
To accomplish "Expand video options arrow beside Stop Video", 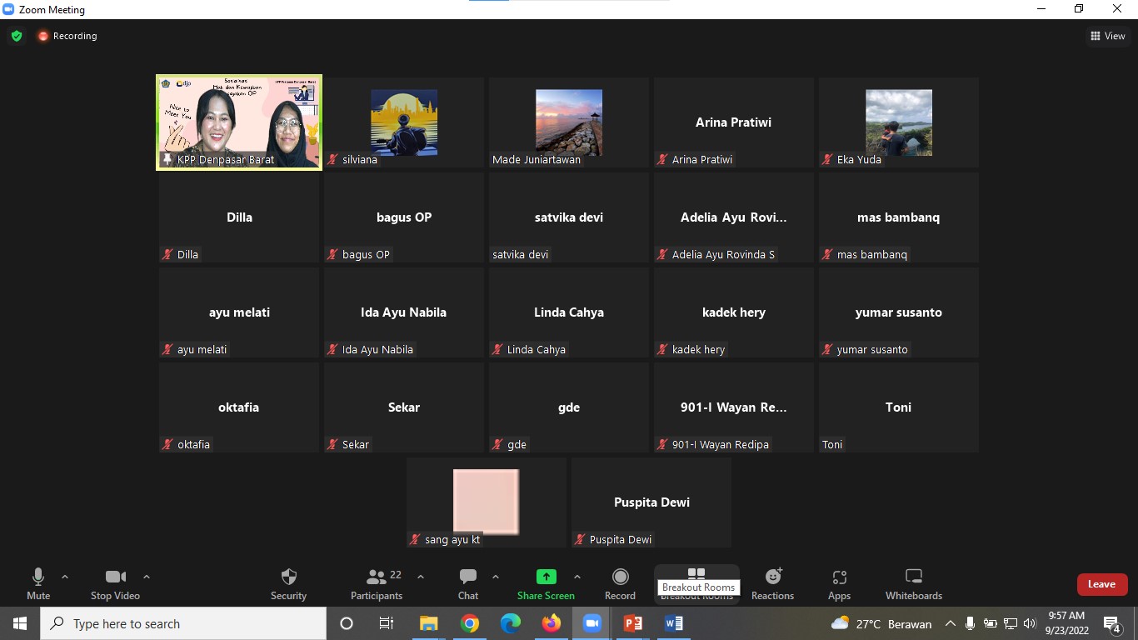I will pyautogui.click(x=147, y=577).
